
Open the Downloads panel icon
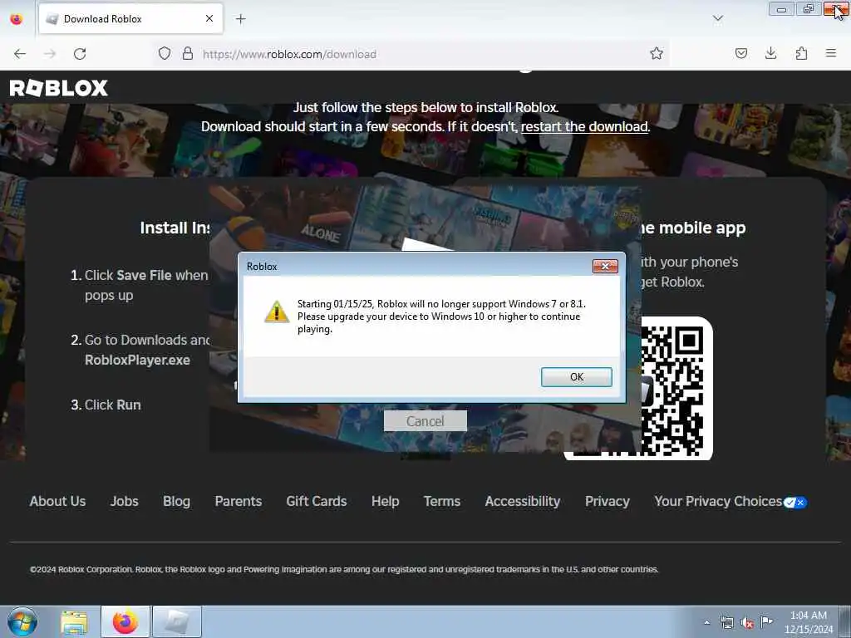click(770, 54)
